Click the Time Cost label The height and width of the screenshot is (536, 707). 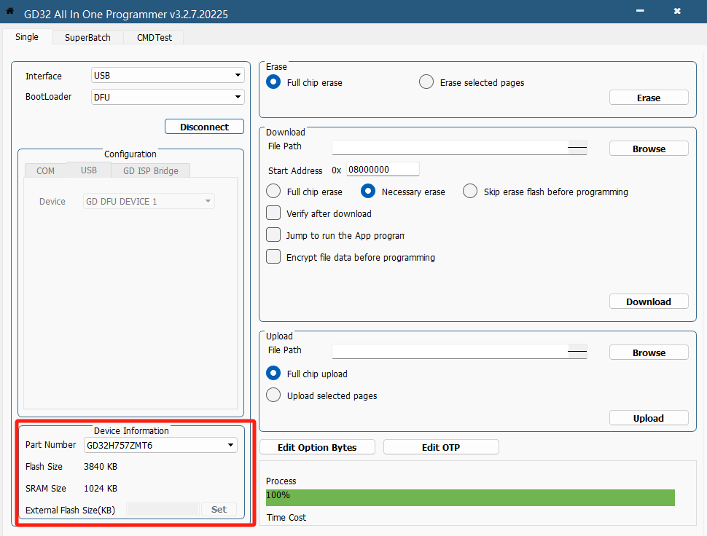[286, 518]
